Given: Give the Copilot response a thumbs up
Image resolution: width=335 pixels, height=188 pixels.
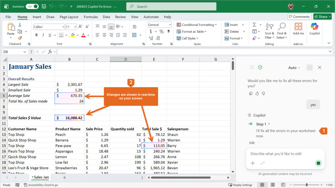Looking at the screenshot, I should click(257, 93).
